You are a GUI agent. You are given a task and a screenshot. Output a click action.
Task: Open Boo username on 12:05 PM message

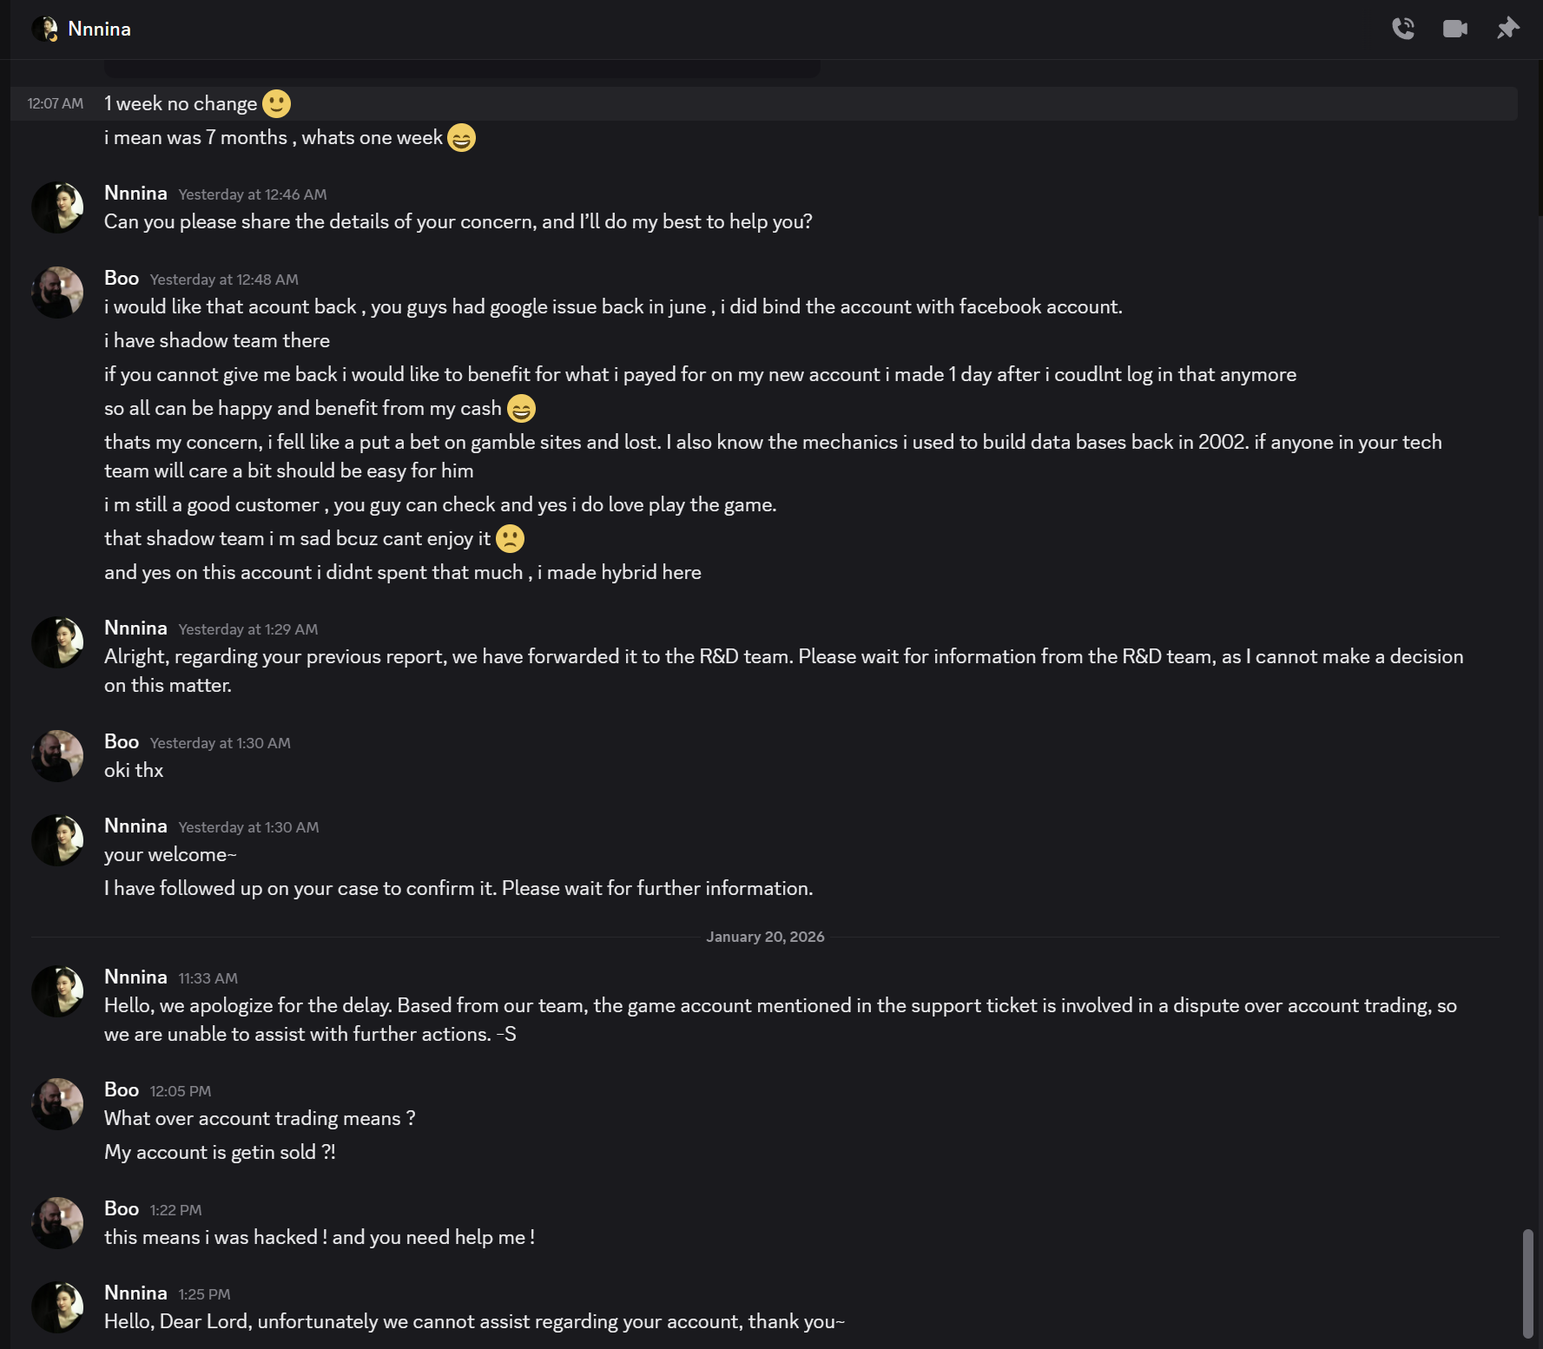click(x=122, y=1090)
